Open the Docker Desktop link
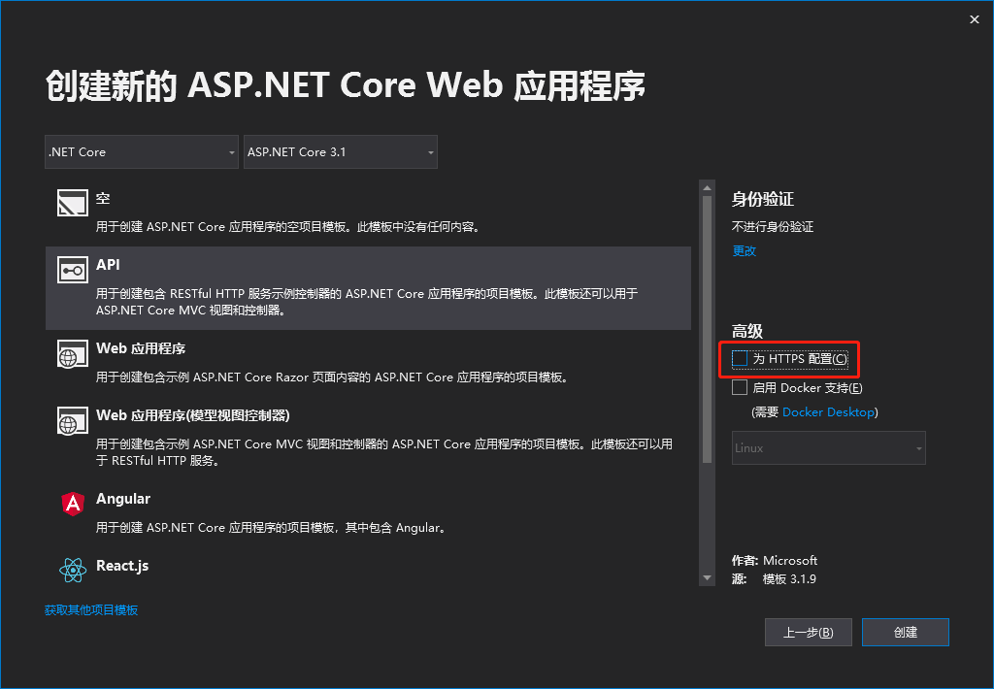This screenshot has height=689, width=994. pos(828,412)
